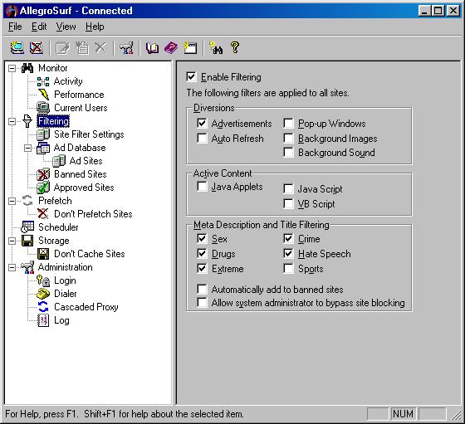
Task: Click the NUM status bar indicator
Action: 403,414
